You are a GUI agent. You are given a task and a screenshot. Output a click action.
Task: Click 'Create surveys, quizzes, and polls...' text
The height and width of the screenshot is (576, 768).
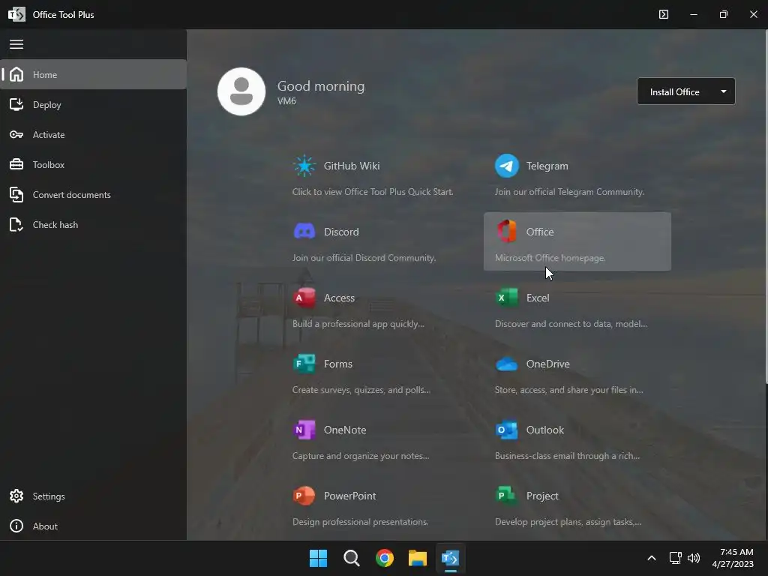[361, 390]
